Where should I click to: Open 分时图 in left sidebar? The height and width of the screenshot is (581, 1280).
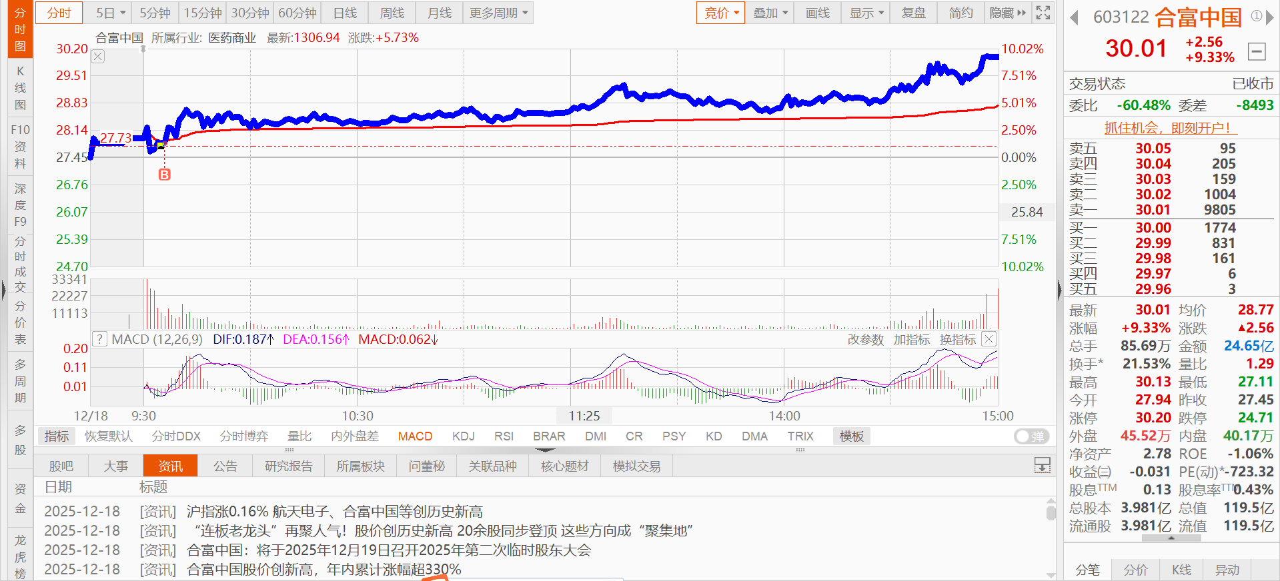coord(20,29)
